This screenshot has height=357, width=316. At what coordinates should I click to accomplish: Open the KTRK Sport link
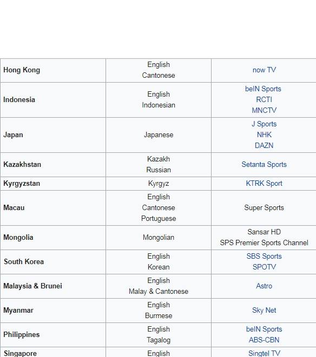[264, 183]
